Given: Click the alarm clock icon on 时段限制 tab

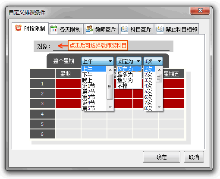Looking at the screenshot, I should 18,28.
